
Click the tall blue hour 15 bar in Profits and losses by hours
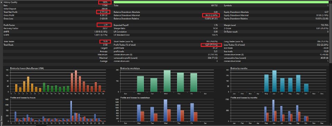pyautogui.click(x=71, y=111)
